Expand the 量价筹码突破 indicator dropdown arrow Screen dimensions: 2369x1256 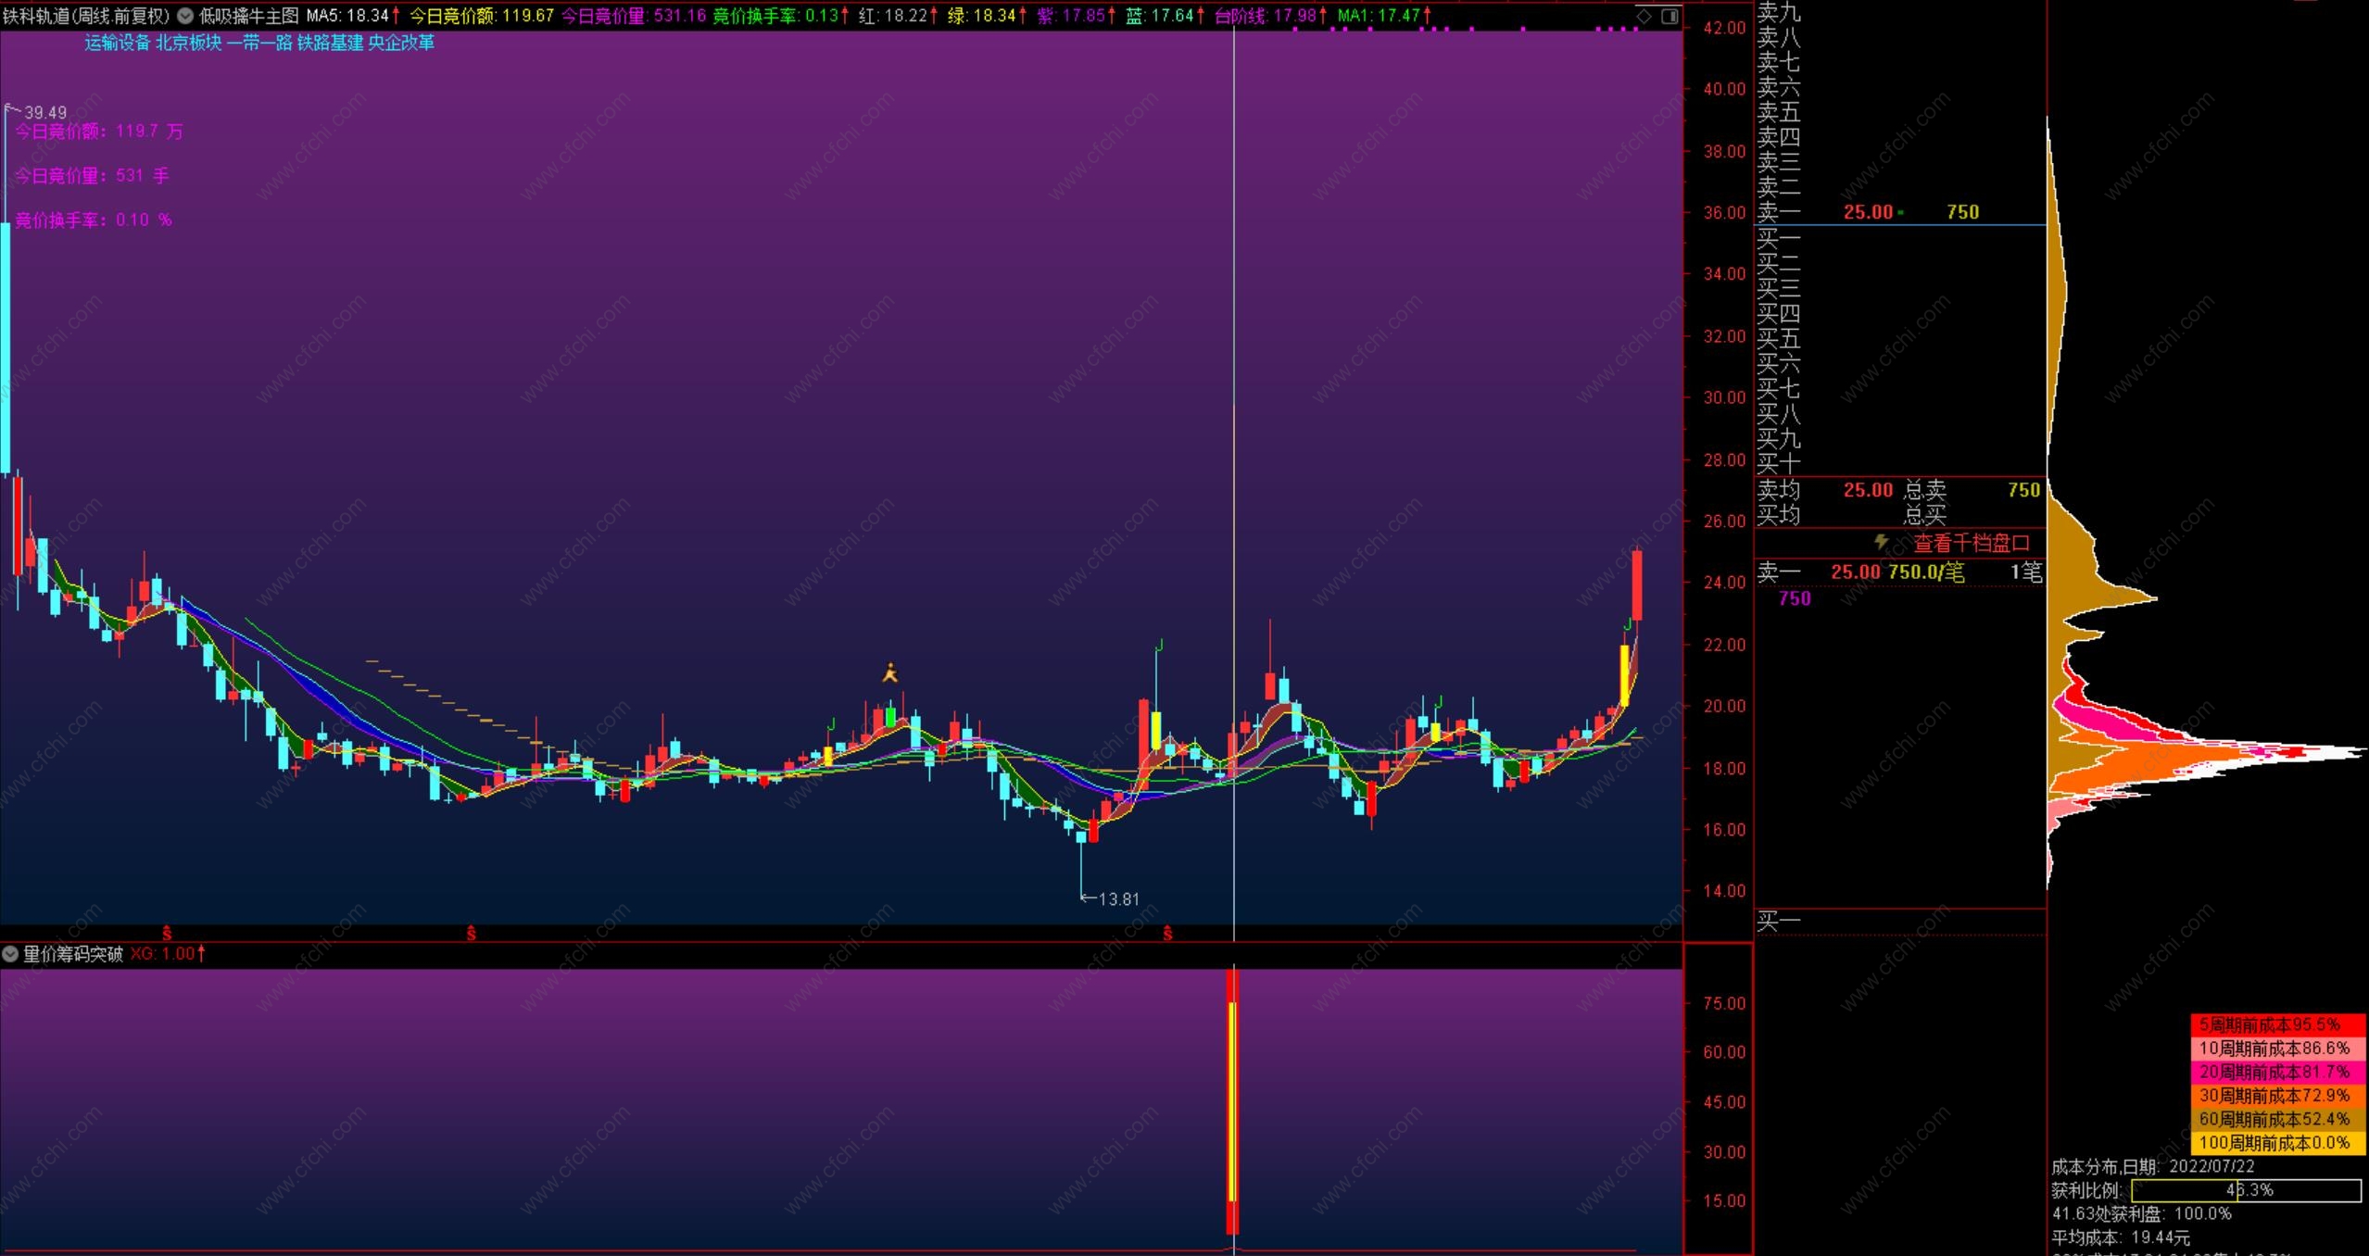10,954
